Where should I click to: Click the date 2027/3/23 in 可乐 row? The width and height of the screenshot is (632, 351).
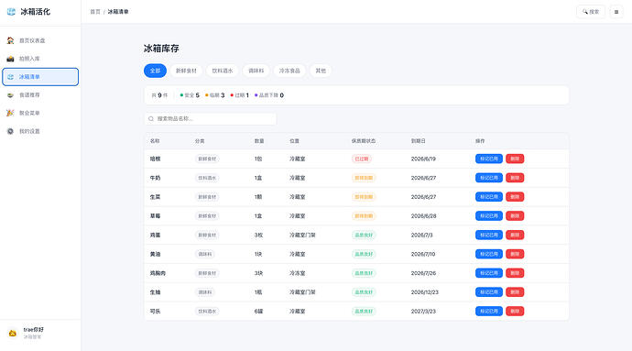(x=423, y=311)
